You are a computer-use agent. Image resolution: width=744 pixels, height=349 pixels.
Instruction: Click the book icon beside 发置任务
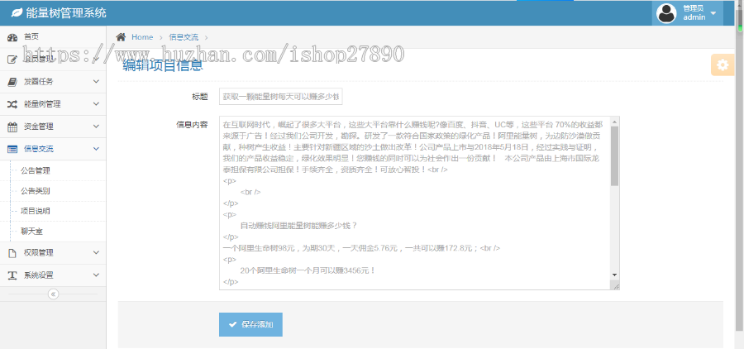[x=12, y=82]
